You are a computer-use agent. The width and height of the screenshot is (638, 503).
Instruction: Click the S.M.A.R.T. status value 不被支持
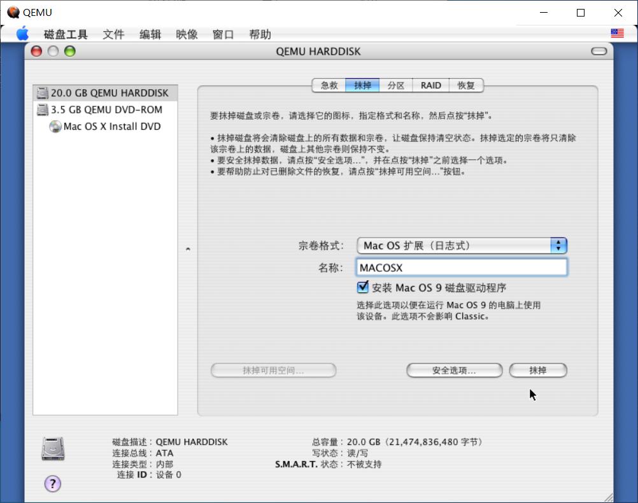pyautogui.click(x=364, y=464)
